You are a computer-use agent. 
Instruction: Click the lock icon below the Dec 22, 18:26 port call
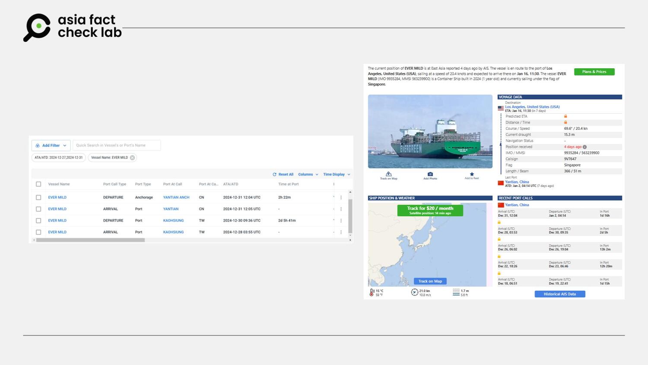[499, 273]
